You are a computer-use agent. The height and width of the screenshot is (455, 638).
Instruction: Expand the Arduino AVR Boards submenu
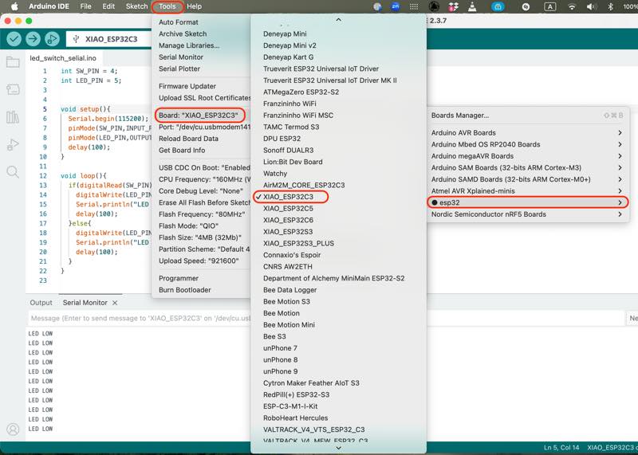(528, 132)
